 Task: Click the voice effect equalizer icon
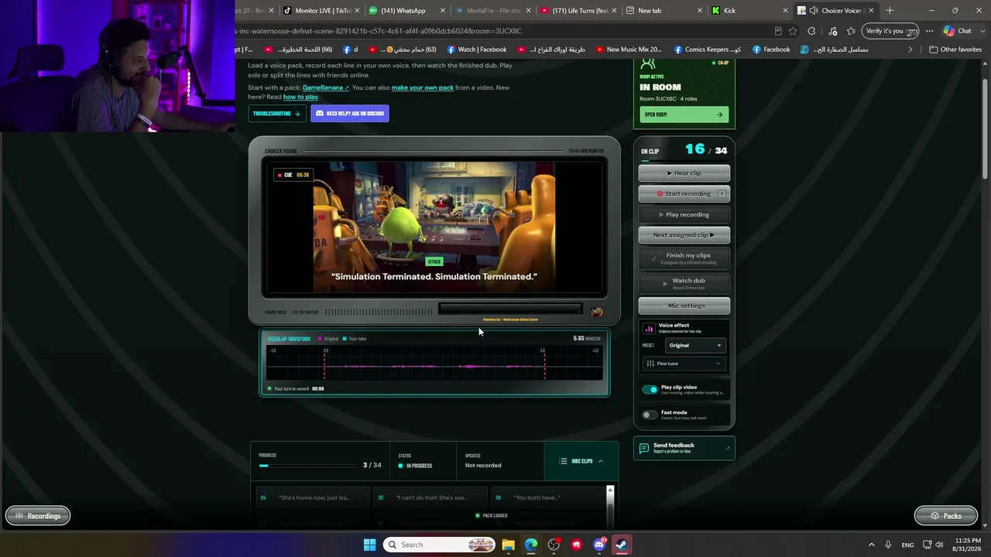point(649,328)
